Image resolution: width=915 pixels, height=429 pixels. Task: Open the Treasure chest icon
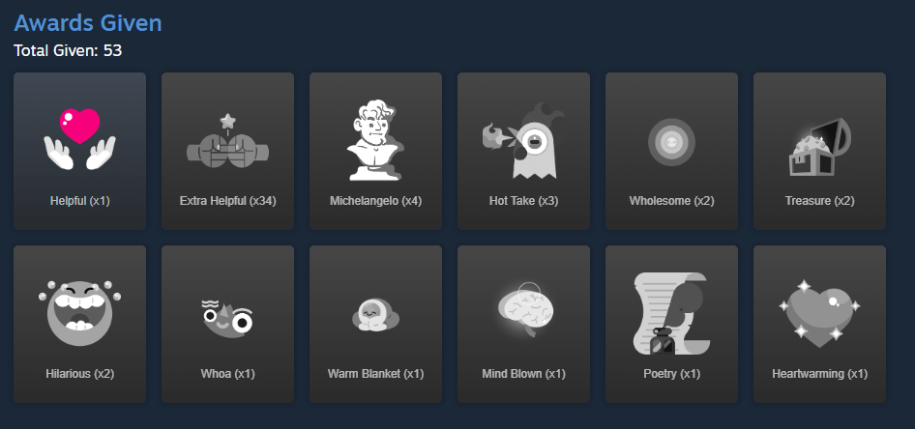(819, 146)
